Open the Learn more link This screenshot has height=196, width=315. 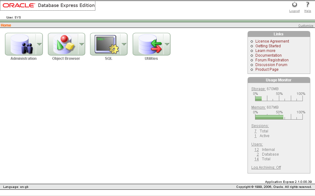[x=265, y=51]
